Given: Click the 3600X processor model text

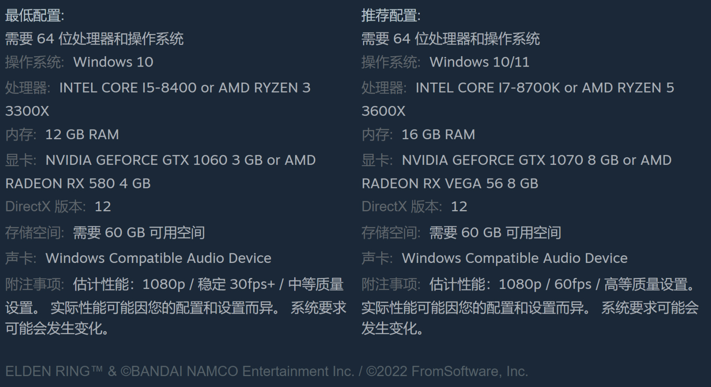Looking at the screenshot, I should [x=384, y=111].
